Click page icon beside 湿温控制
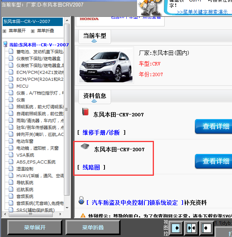The image size is (232, 237). click(x=11, y=168)
